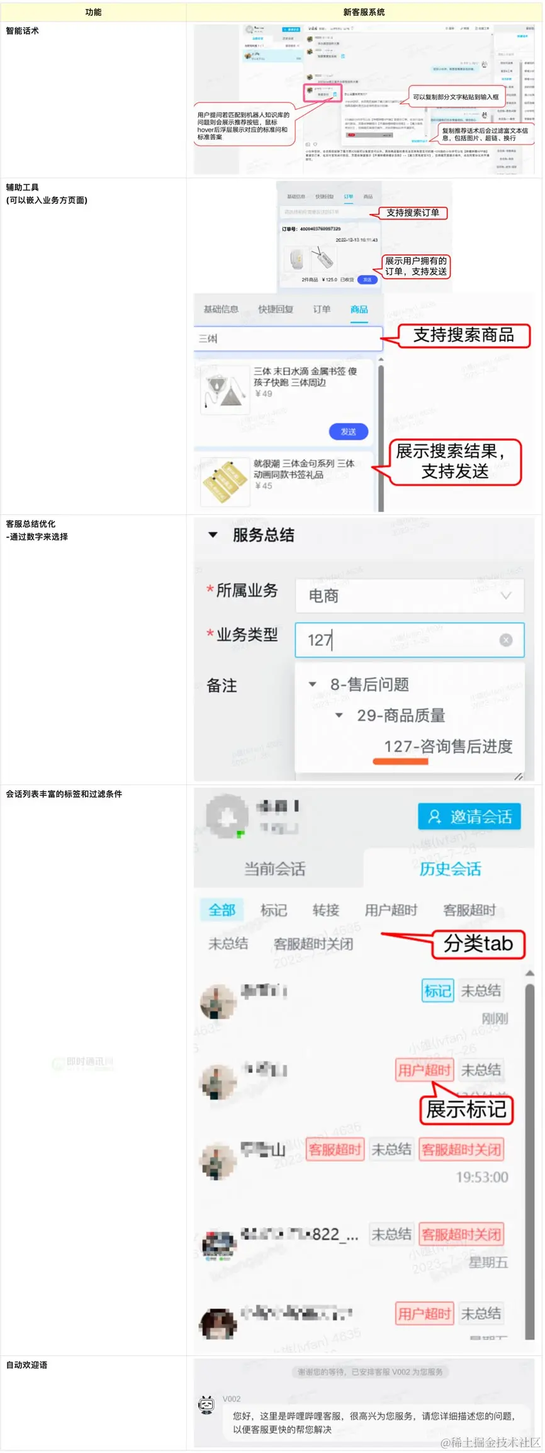Open the 所属业务 电商 dropdown
545x1453 pixels.
(x=410, y=596)
